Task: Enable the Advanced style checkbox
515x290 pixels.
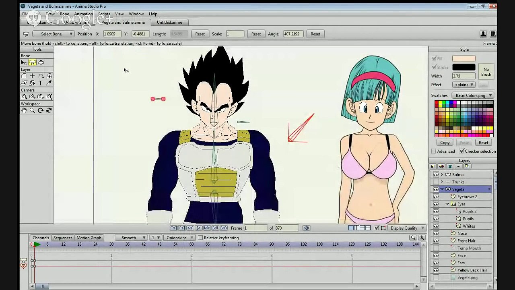Action: [434, 151]
